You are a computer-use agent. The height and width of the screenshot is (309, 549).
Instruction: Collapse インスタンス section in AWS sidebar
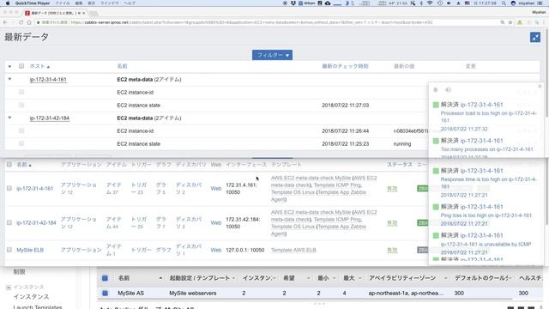[9, 288]
